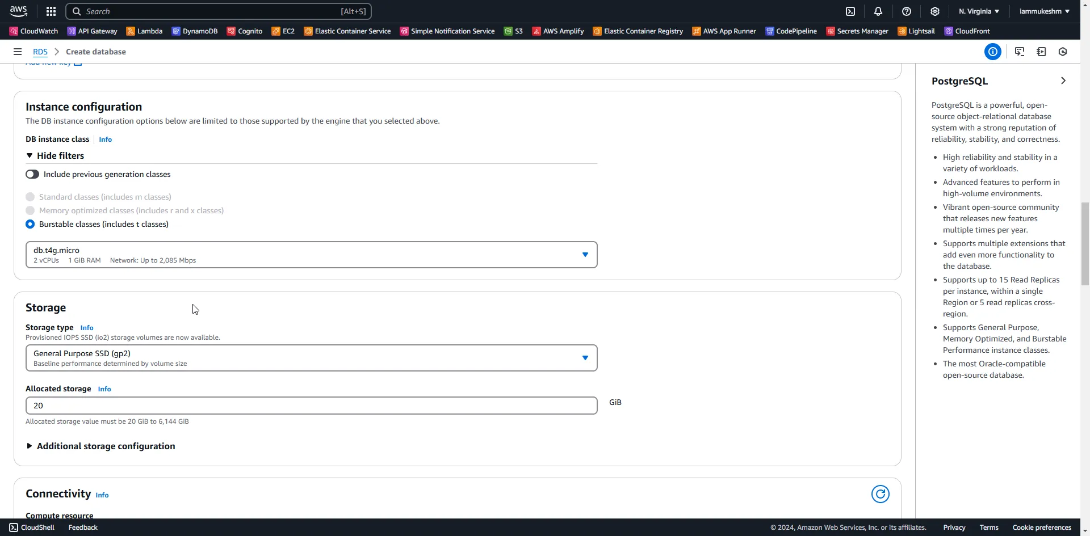Open the N. Virginia region menu
The image size is (1090, 536).
[x=978, y=11]
